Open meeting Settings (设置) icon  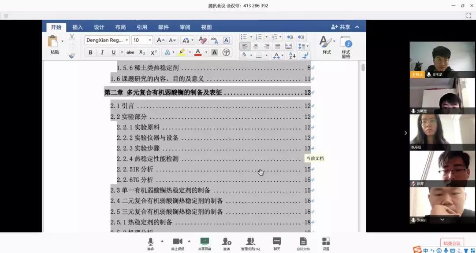326,243
